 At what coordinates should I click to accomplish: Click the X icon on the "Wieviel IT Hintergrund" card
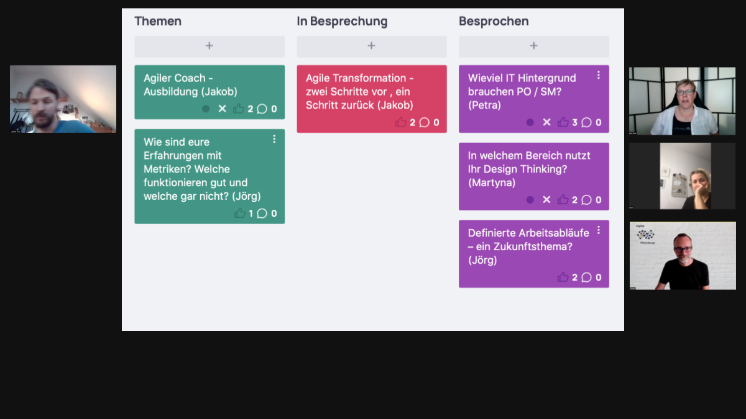pos(546,122)
